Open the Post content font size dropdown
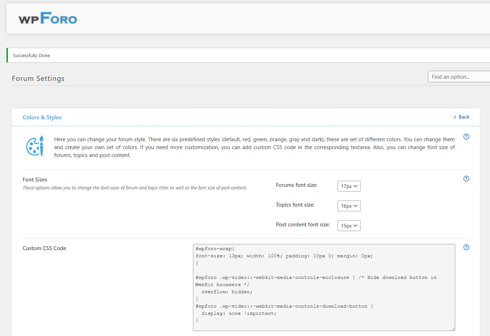This screenshot has height=336, width=490. (x=349, y=226)
